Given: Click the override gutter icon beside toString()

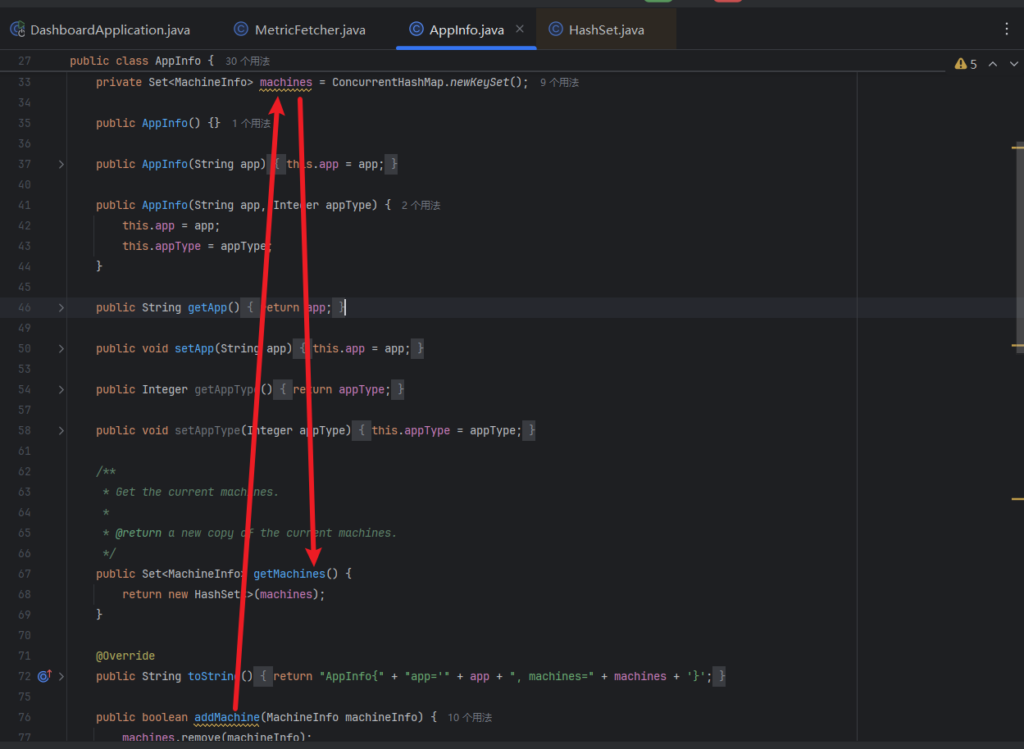Looking at the screenshot, I should coord(45,676).
